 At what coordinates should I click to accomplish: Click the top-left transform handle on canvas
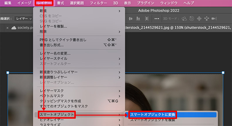8,73
